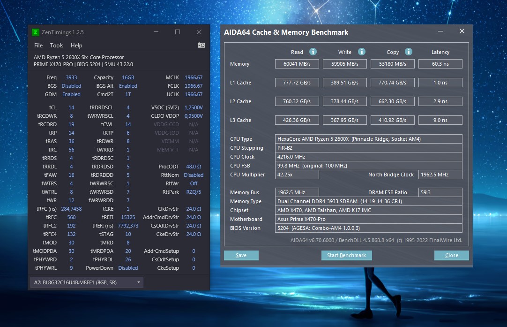This screenshot has width=507, height=327.
Task: Click the tRC value 56
Action: pos(72,150)
